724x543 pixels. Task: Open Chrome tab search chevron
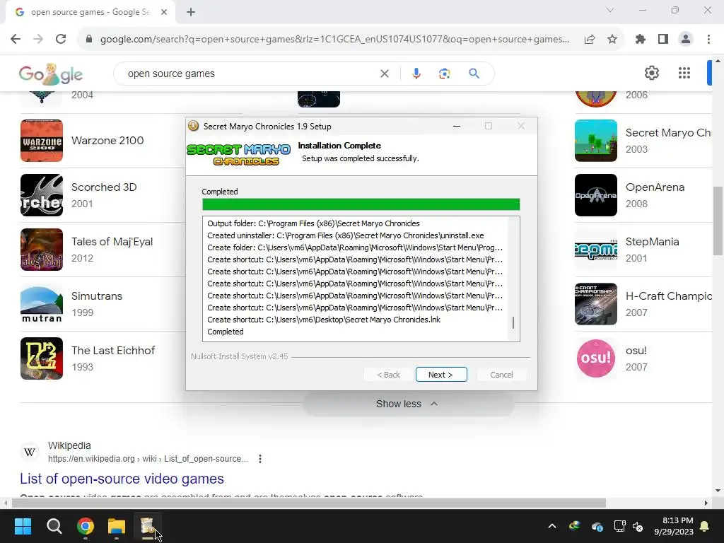click(x=610, y=10)
